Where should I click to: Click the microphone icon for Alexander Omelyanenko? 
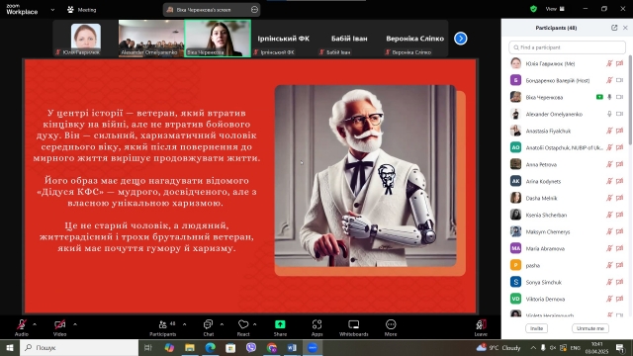tap(609, 114)
